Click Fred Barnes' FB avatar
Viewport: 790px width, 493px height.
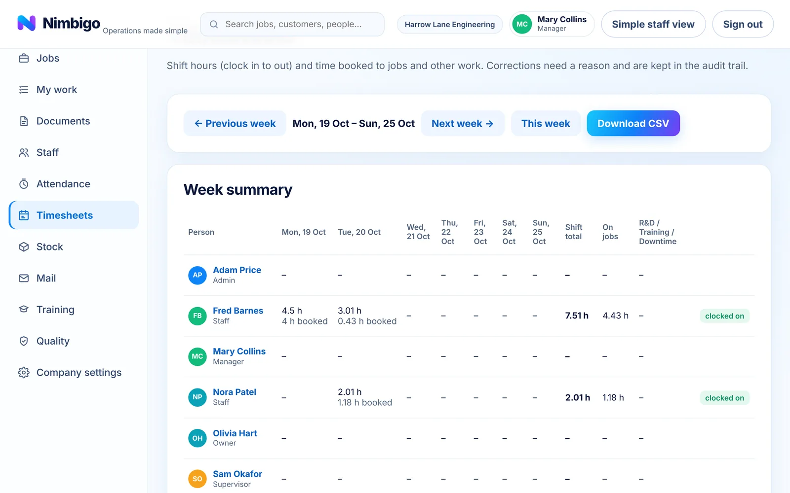pyautogui.click(x=197, y=316)
